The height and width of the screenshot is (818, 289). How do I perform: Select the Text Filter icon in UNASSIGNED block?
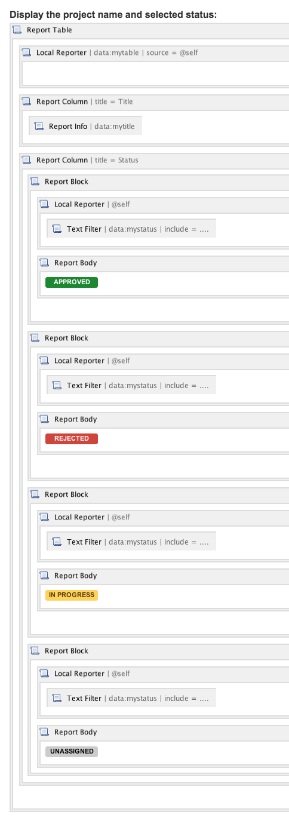[x=57, y=698]
